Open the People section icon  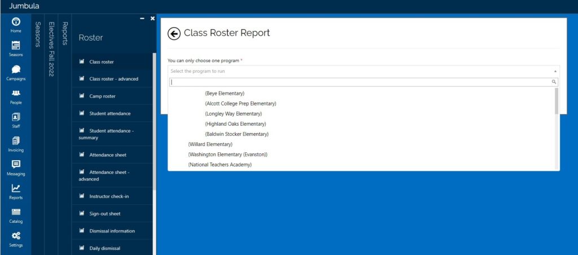click(16, 96)
